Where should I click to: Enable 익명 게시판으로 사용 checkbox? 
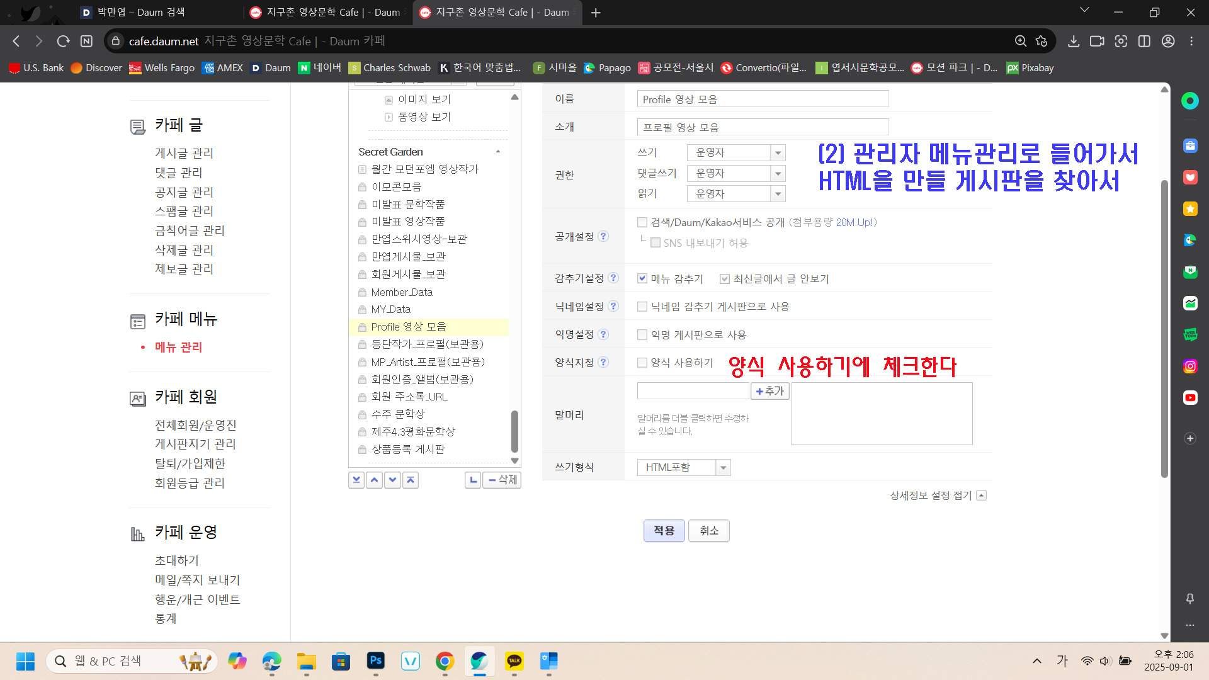tap(642, 335)
